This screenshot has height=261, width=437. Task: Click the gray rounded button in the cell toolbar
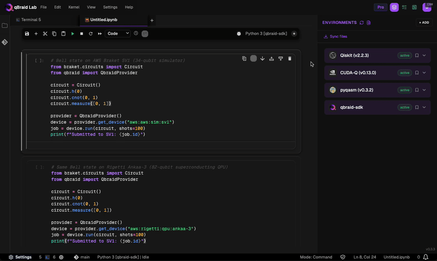point(253,58)
